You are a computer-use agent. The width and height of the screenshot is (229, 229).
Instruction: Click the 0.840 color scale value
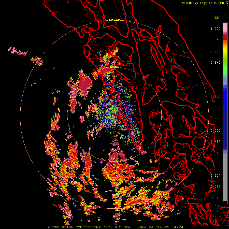point(216,63)
